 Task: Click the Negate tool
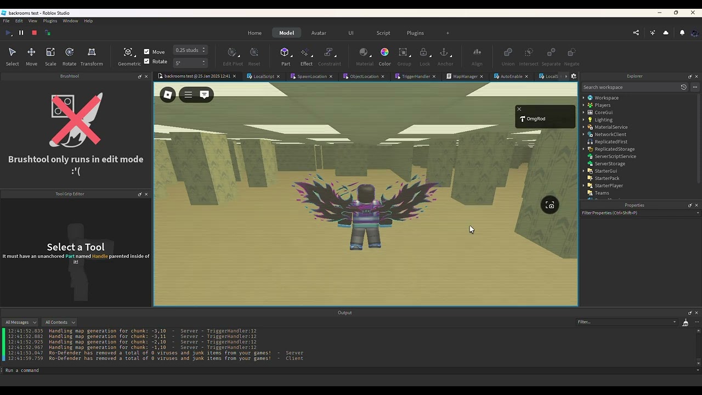tap(571, 57)
